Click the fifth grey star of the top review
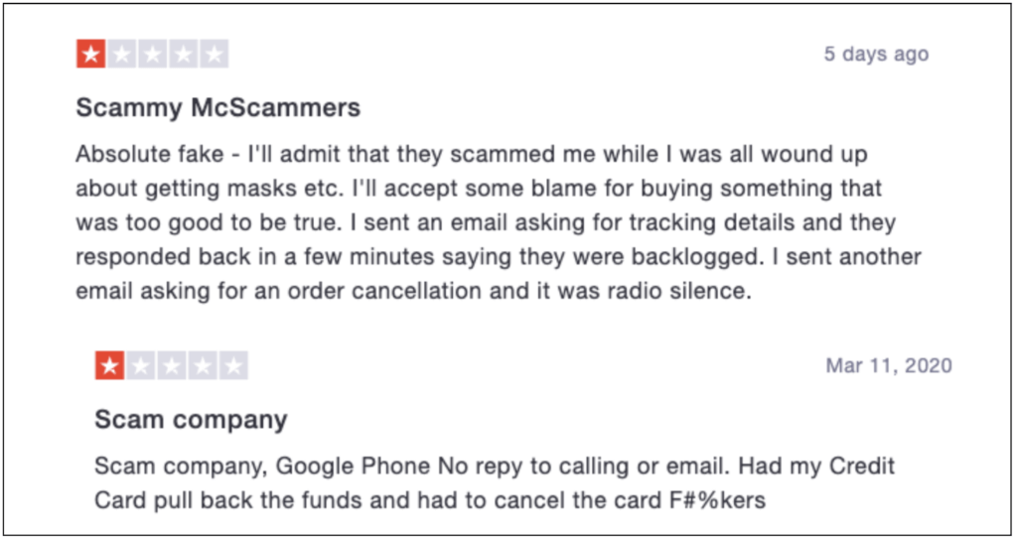This screenshot has width=1017, height=541. pos(215,54)
